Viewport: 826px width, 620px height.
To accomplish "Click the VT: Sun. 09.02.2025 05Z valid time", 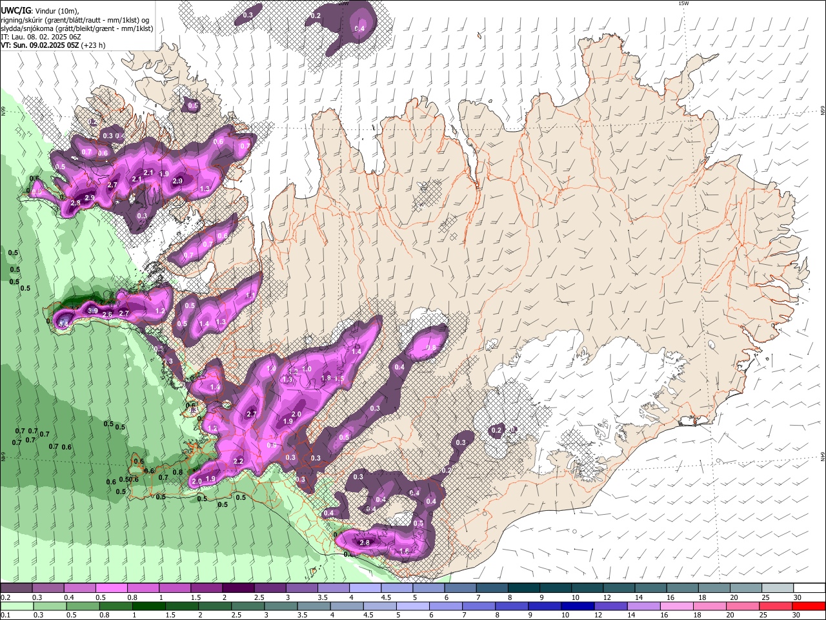I will [x=40, y=45].
